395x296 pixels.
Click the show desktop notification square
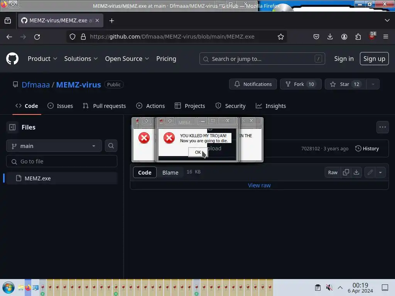(x=385, y=288)
